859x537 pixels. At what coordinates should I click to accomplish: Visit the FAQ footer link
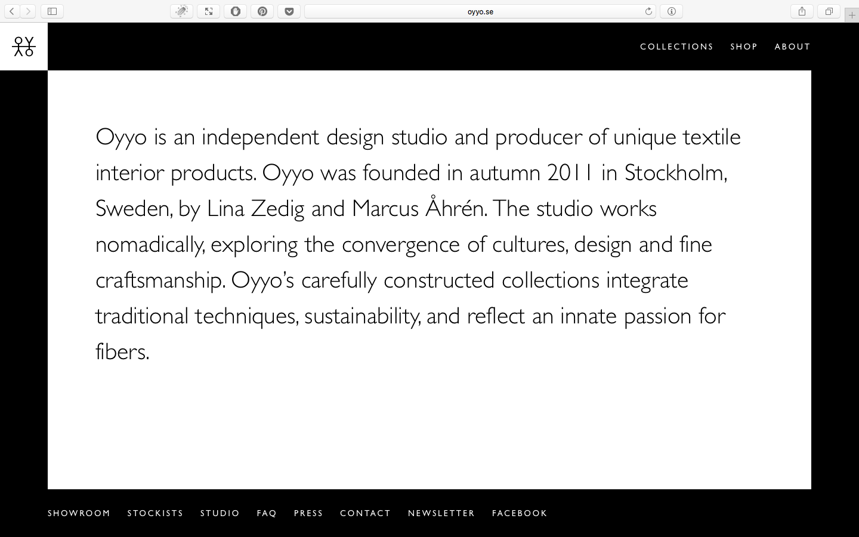(267, 513)
